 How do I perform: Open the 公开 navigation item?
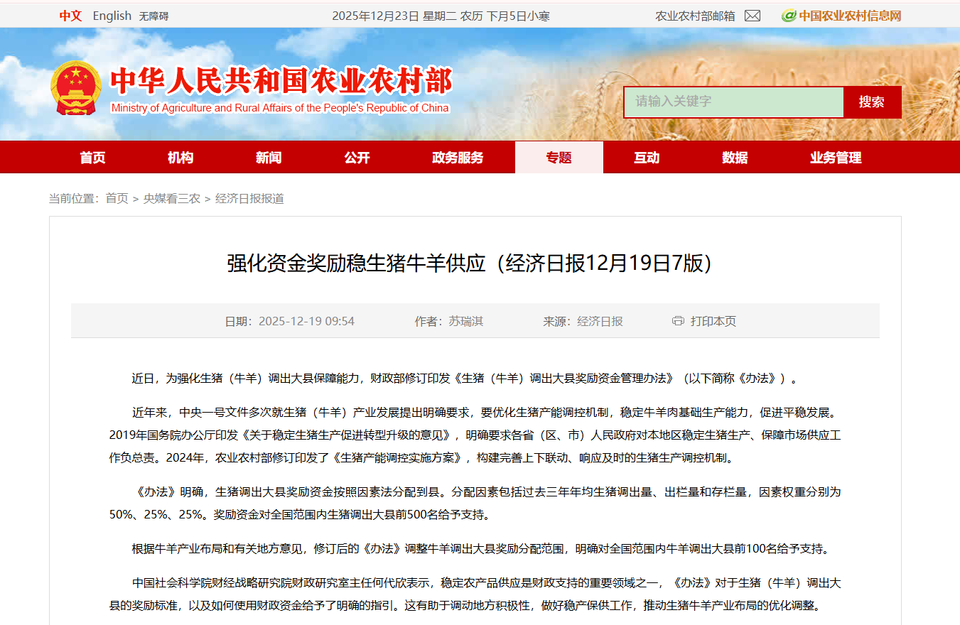point(357,158)
